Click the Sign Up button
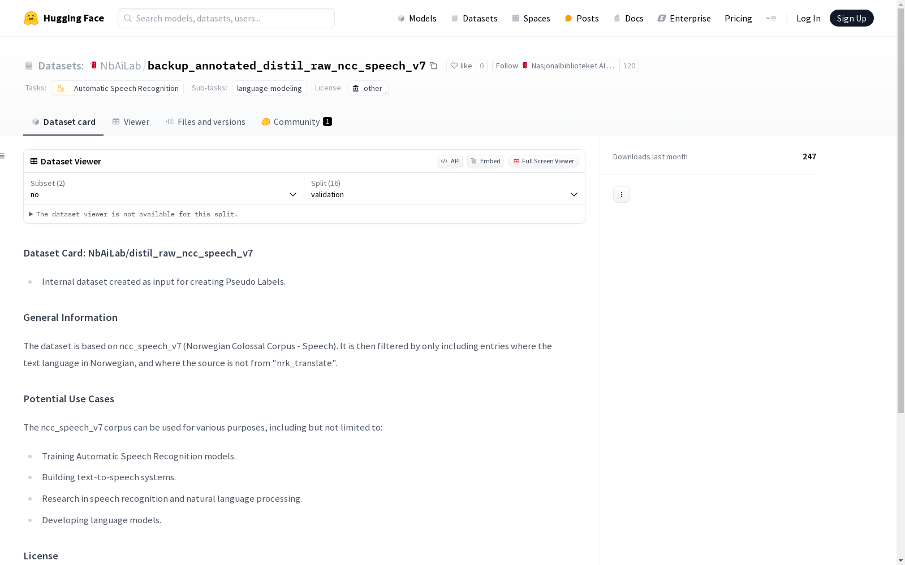 pyautogui.click(x=851, y=18)
